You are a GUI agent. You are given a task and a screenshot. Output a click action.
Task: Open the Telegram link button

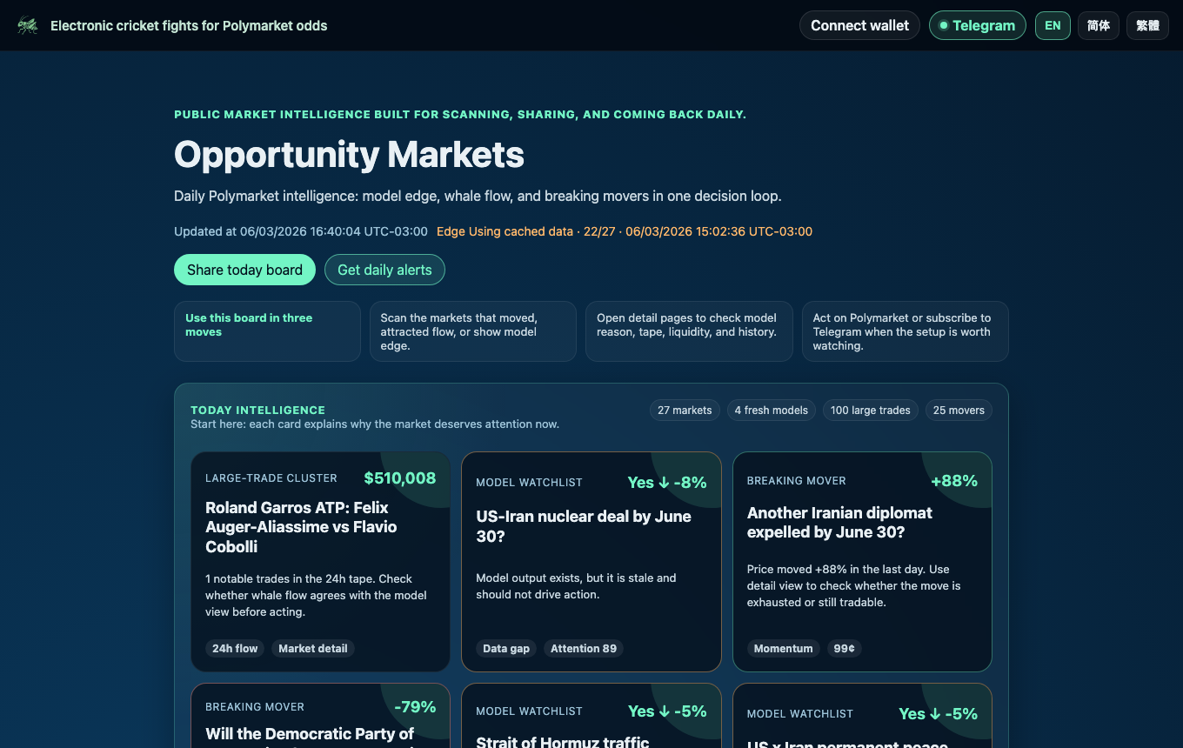(977, 25)
